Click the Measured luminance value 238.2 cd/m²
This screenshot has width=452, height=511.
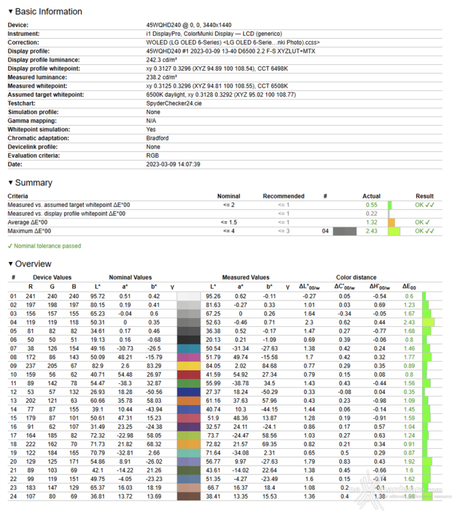[x=161, y=77]
